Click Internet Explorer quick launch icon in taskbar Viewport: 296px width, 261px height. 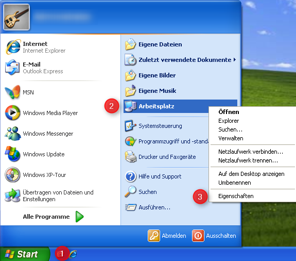coord(73,254)
